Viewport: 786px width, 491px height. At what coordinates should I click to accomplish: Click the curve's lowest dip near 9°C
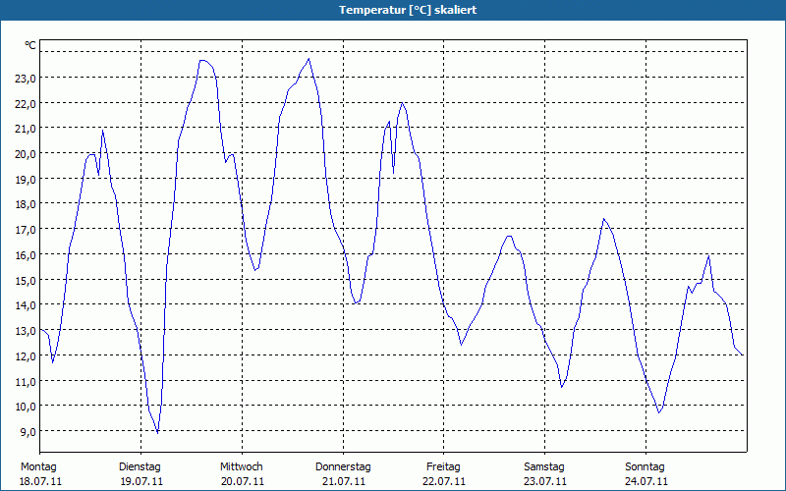(157, 431)
